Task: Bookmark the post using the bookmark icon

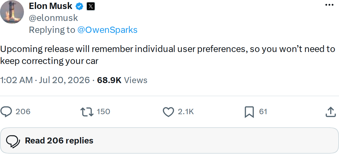Action: (x=249, y=112)
